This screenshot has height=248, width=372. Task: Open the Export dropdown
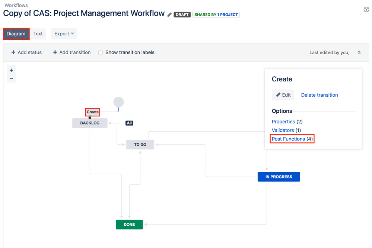click(64, 33)
